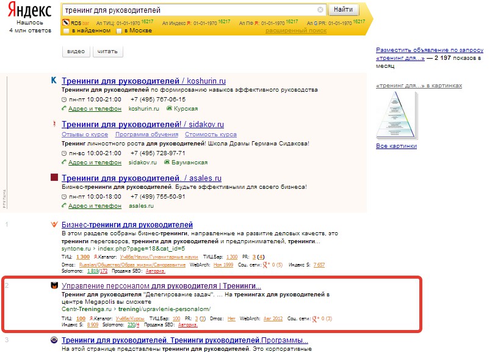
Task: Click the clock icon in koshurin.ru ad hours
Action: click(x=64, y=100)
